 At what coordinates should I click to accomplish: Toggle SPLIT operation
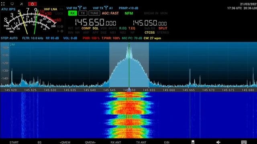point(163,28)
